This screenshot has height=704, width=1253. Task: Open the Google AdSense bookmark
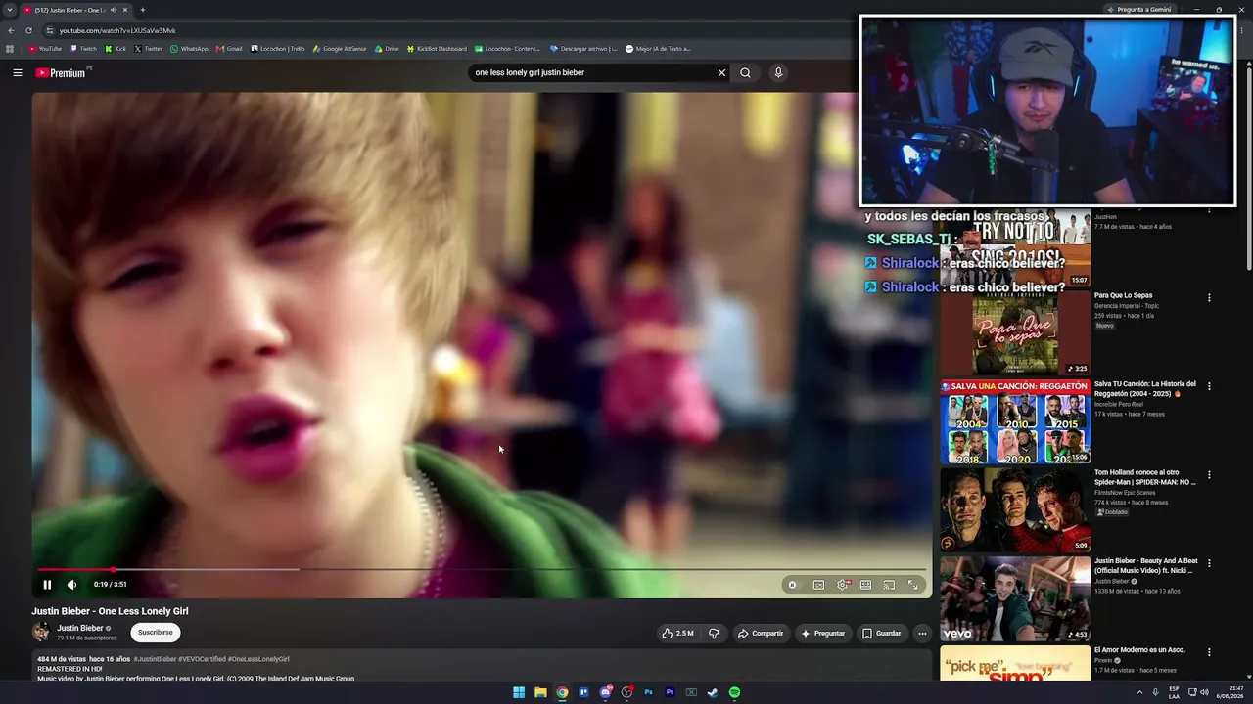click(339, 48)
